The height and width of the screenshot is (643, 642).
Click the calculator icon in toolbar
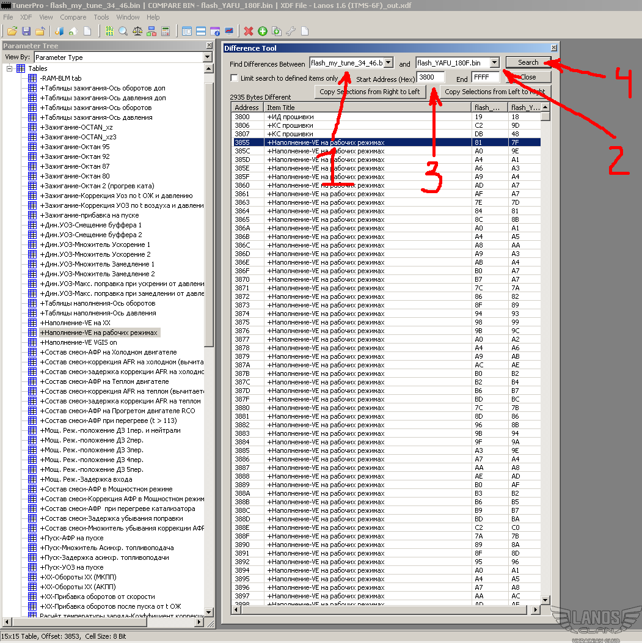coord(165,31)
